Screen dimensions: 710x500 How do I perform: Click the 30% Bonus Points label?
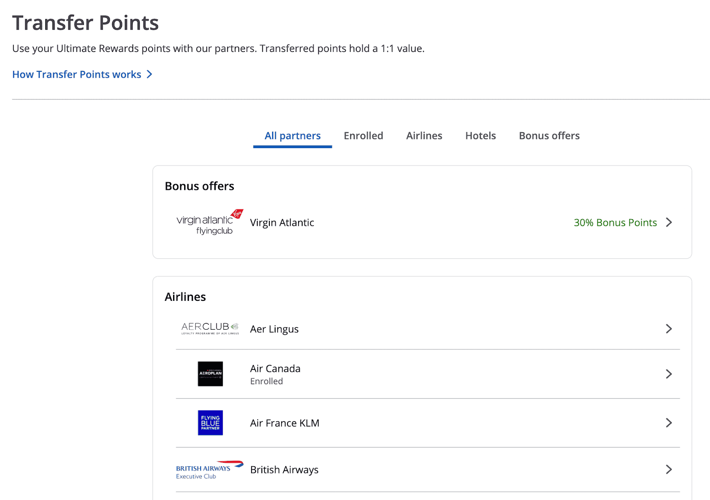click(x=615, y=222)
